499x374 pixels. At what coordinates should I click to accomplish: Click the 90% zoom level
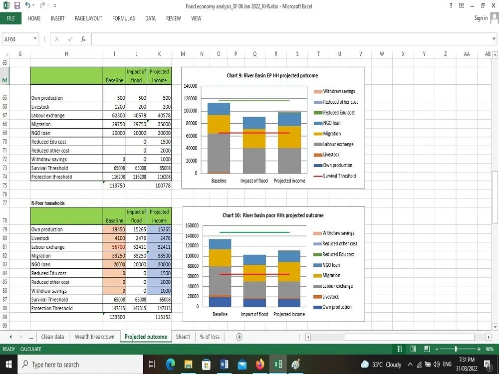[490, 349]
